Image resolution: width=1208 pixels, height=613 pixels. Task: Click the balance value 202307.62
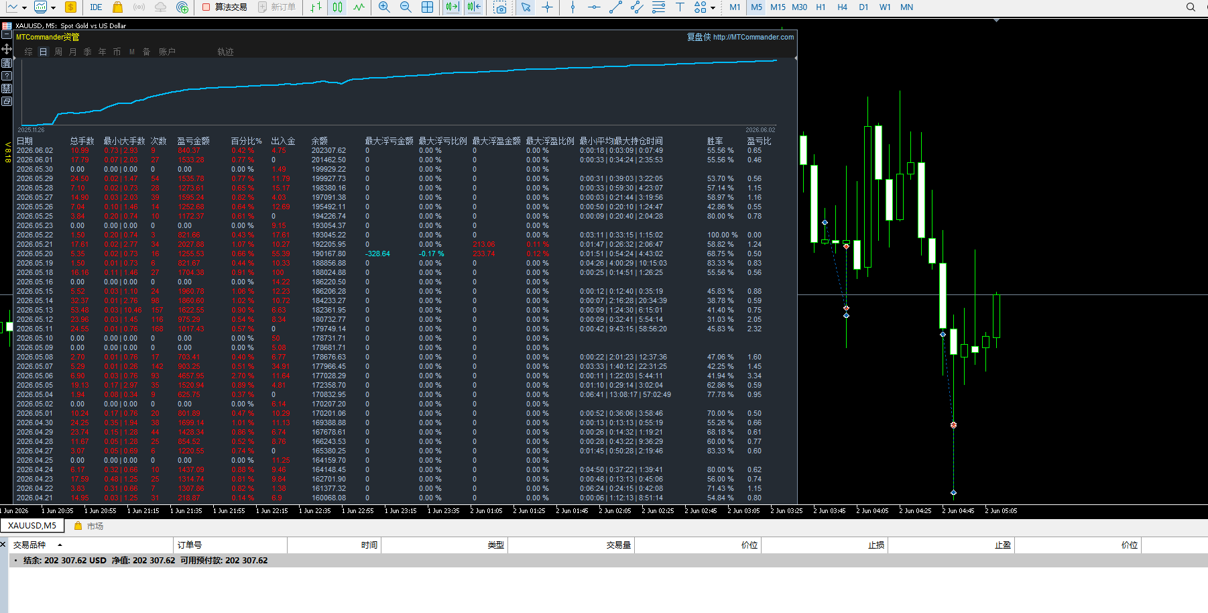329,150
